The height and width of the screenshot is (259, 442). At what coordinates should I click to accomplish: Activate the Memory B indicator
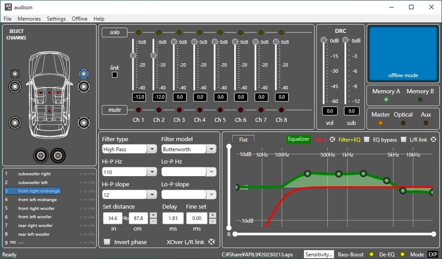coord(420,99)
